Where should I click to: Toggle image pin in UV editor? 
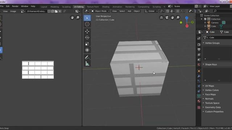pyautogui.click(x=65, y=11)
